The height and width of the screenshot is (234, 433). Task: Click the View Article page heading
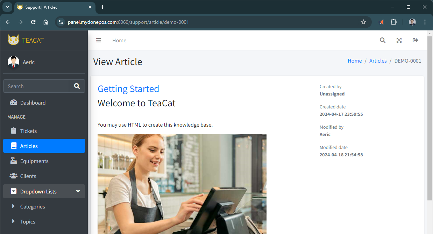coord(118,62)
